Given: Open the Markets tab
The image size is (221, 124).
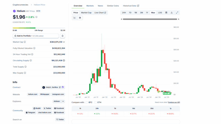Looking at the screenshot, I should tap(90, 6).
